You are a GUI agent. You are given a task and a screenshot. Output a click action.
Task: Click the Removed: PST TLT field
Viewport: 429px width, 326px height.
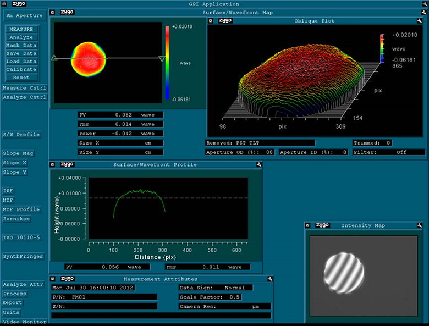pyautogui.click(x=260, y=143)
